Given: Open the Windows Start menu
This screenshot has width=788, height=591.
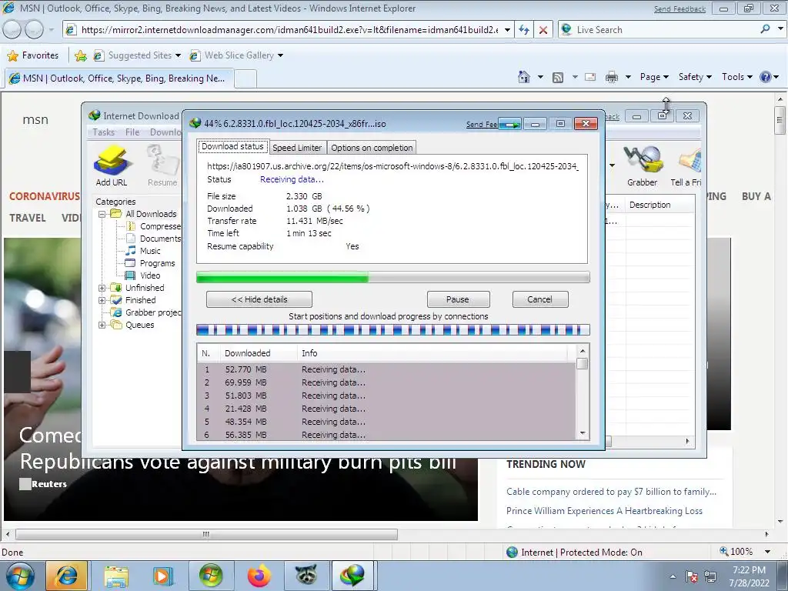Looking at the screenshot, I should point(20,576).
